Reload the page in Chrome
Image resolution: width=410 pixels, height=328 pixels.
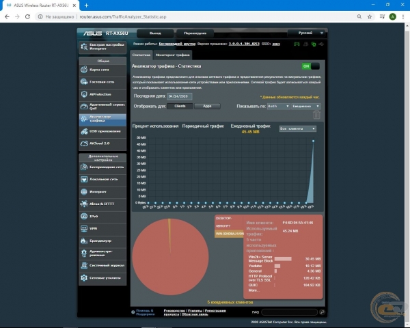27,16
